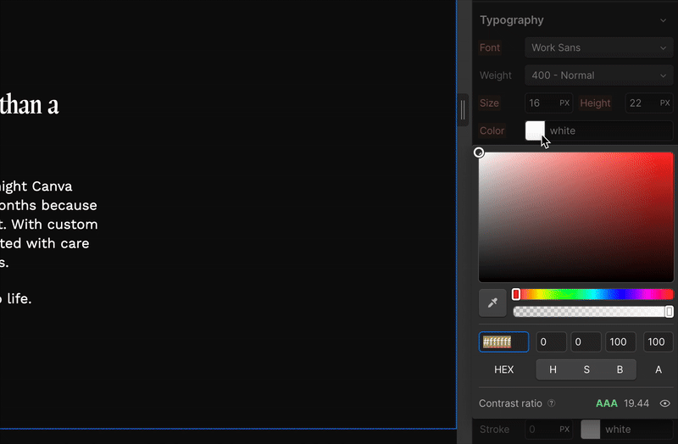Click the AAA contrast rating
678x444 pixels.
pos(607,403)
